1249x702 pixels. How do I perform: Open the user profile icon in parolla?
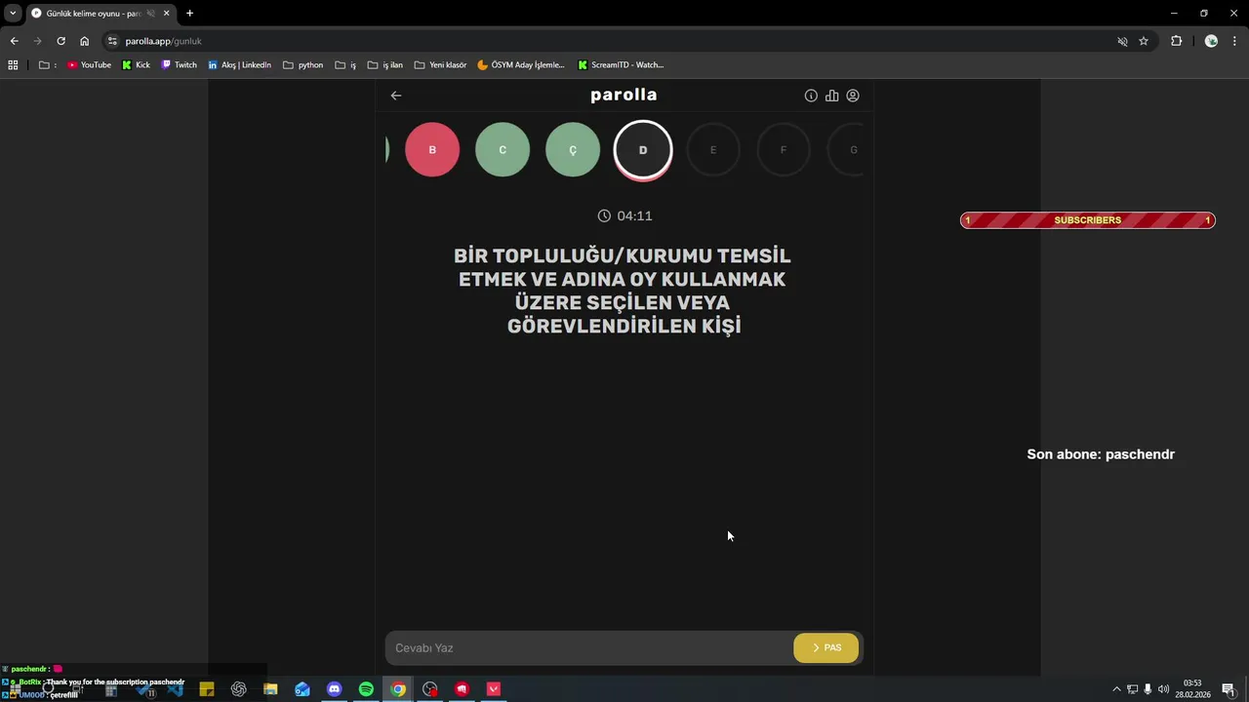pos(853,96)
